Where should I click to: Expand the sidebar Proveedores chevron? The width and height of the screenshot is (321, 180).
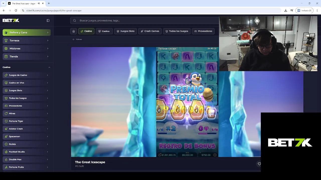click(47, 106)
